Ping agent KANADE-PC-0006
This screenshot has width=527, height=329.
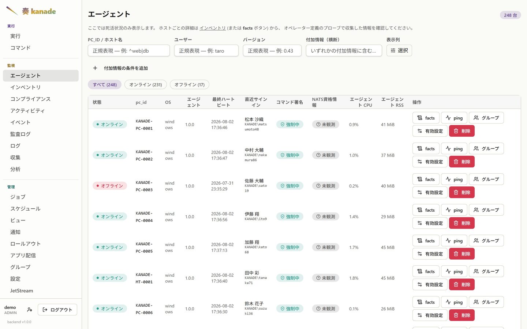[x=454, y=302]
